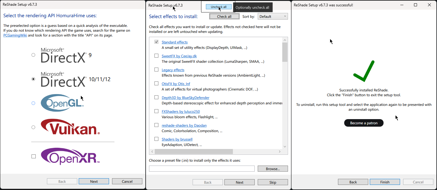The image size is (437, 190).
Task: Click the 'Successfully installed ReShade.' text
Action: pos(364,90)
